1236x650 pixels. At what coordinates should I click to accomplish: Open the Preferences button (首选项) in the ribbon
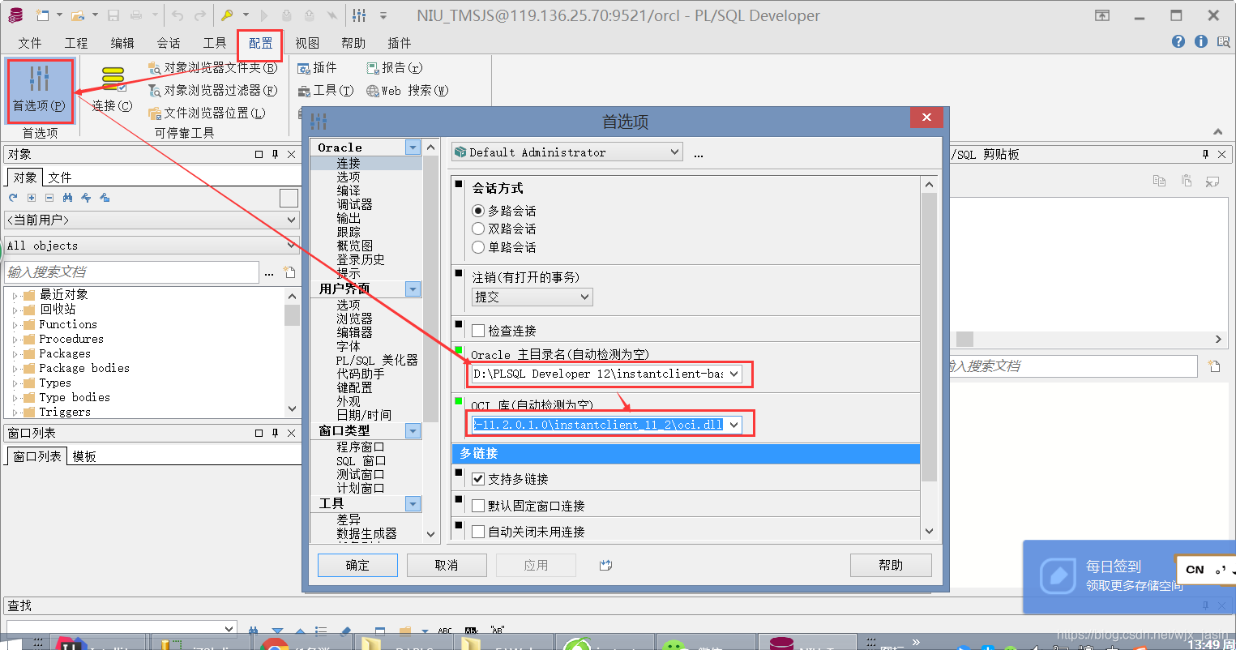39,90
